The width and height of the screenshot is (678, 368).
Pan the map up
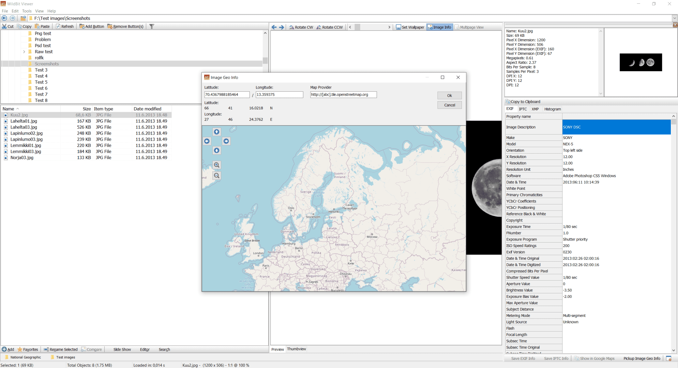coord(216,132)
